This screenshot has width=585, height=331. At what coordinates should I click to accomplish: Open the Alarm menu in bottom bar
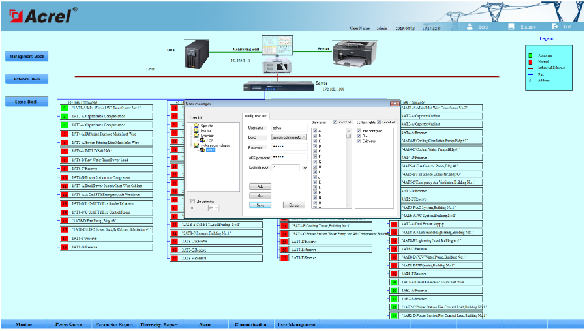pyautogui.click(x=203, y=324)
